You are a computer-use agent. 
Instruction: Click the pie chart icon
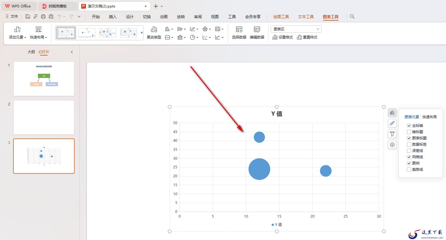[193, 37]
